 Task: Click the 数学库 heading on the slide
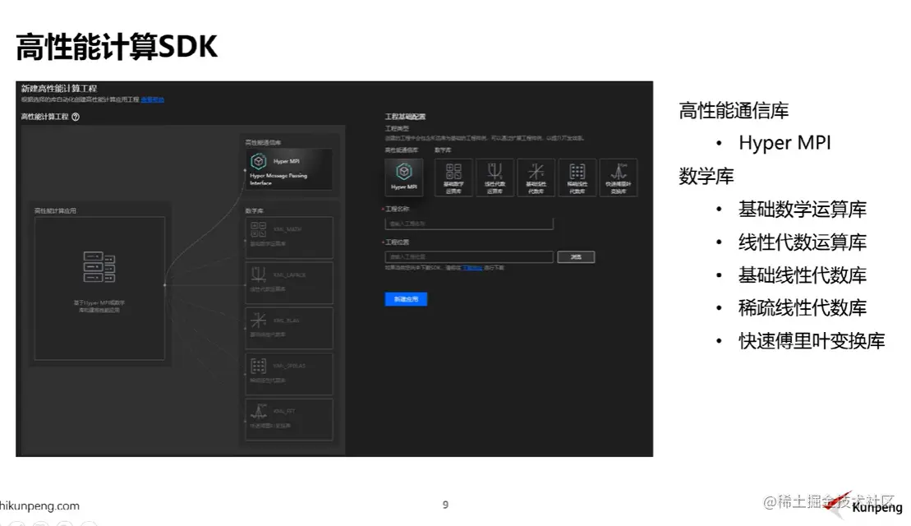tap(706, 176)
